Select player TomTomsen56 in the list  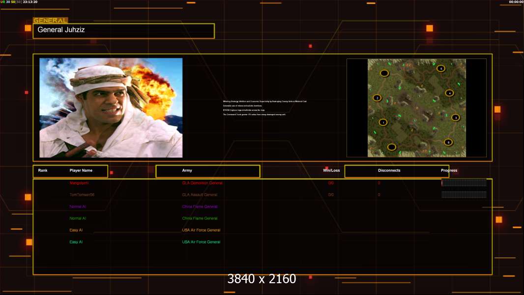[x=82, y=195]
